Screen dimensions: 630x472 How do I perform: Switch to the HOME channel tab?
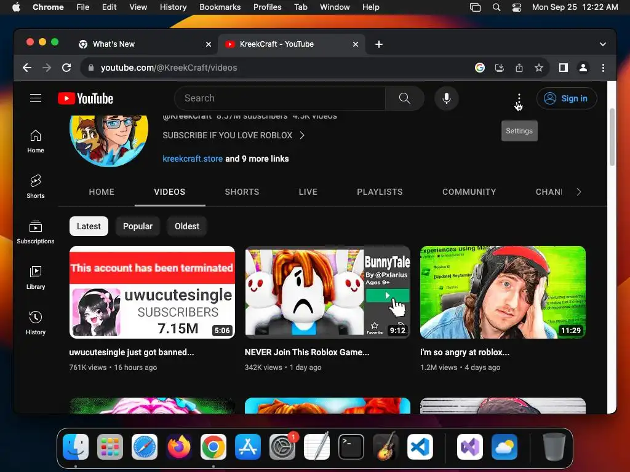pyautogui.click(x=102, y=192)
